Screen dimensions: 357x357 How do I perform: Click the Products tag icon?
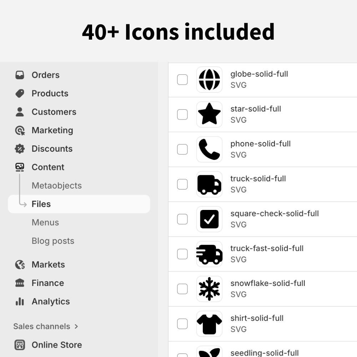pos(20,94)
